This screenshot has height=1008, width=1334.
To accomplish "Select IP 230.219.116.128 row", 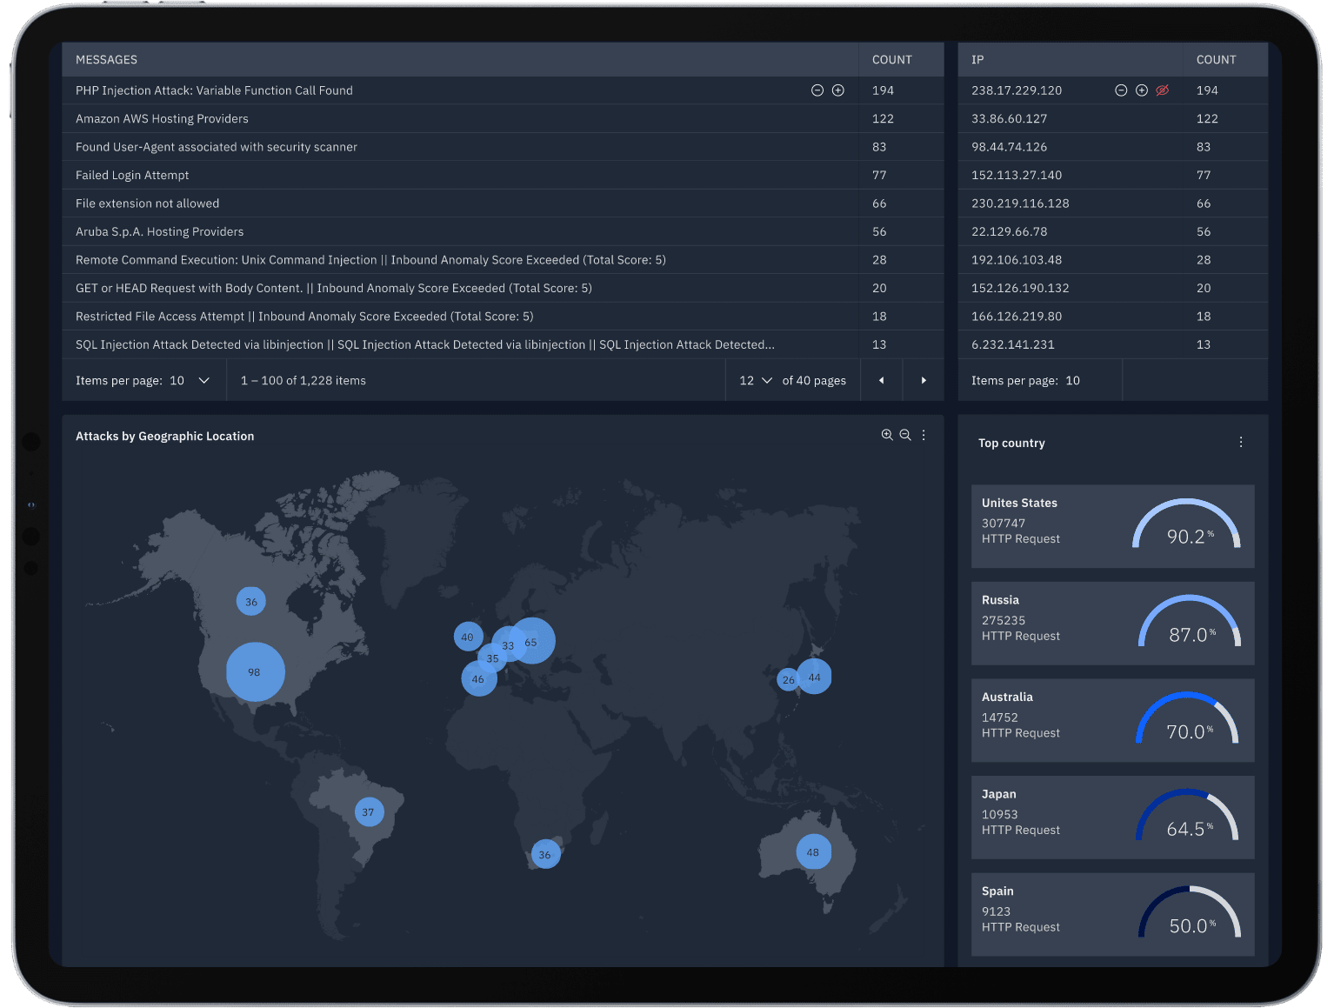I will click(x=1113, y=204).
